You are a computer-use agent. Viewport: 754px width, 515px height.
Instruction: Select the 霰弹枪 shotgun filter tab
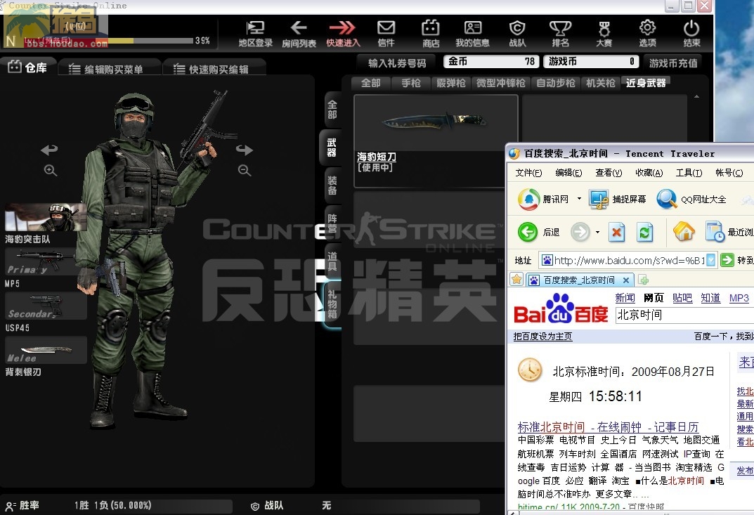451,83
